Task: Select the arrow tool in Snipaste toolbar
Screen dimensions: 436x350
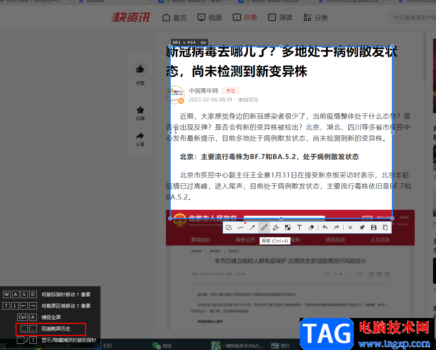Action: [252, 227]
